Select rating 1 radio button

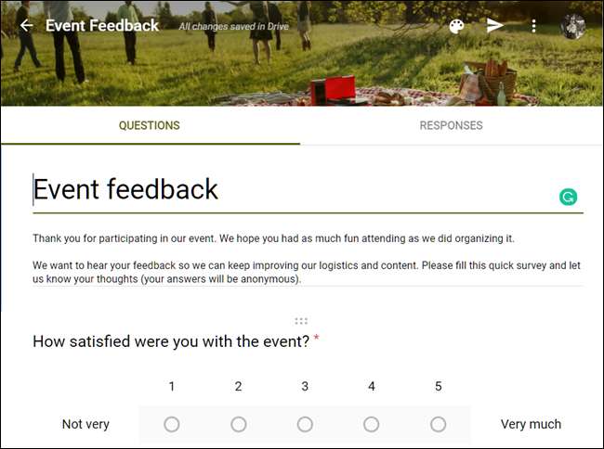point(172,424)
